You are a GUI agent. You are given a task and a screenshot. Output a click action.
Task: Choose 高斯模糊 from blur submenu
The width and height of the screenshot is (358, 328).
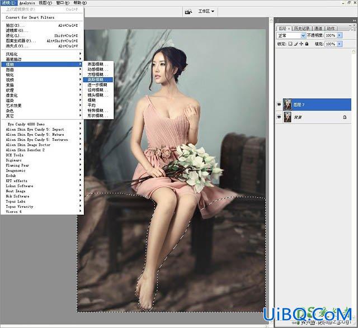point(98,79)
